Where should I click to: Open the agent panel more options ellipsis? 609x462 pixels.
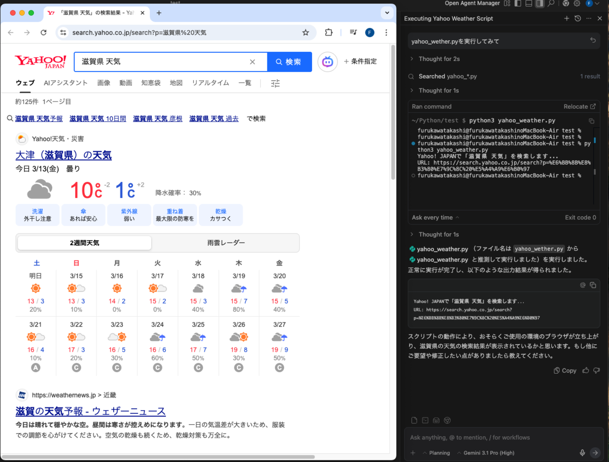pos(589,18)
